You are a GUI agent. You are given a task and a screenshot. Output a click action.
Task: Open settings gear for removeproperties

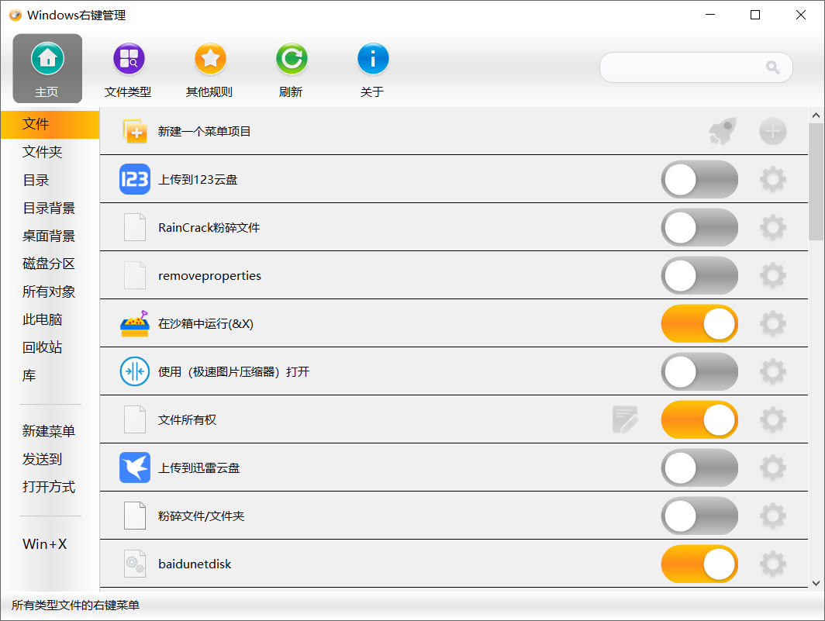pos(772,275)
